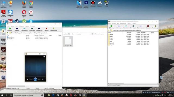
Task: Click the Explorer search field
Action: pos(101,34)
